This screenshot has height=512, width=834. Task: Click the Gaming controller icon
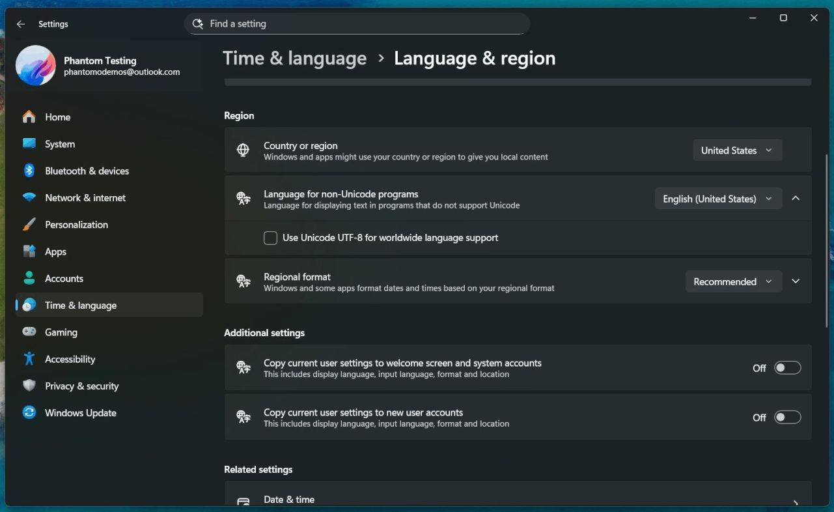click(29, 332)
